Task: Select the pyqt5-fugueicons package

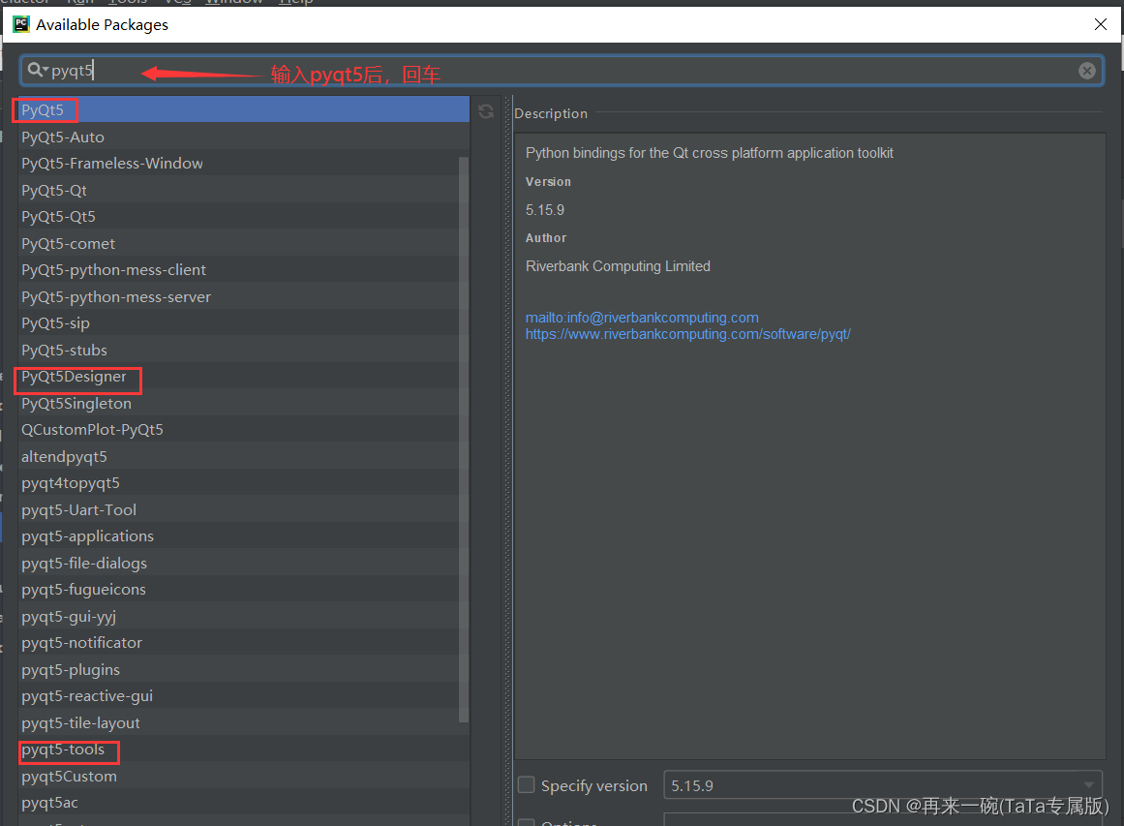Action: pyautogui.click(x=244, y=590)
